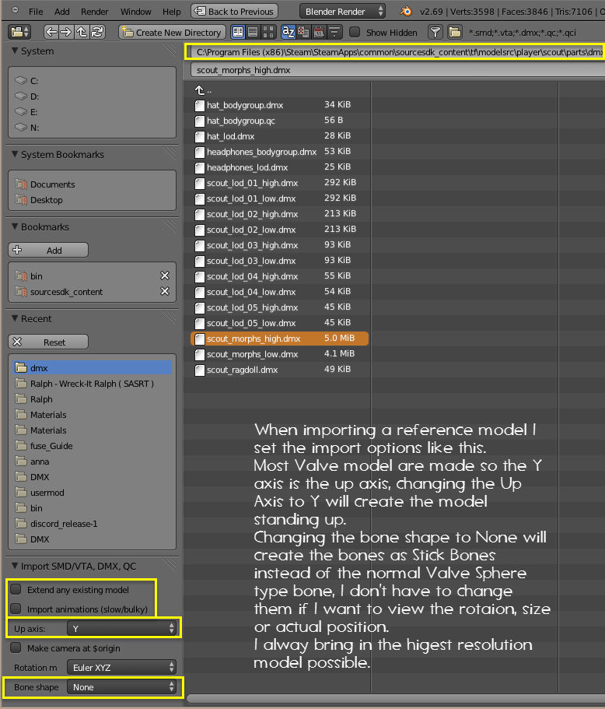This screenshot has width=605, height=709.
Task: Collapse the Bookmarks panel
Action: pyautogui.click(x=15, y=226)
